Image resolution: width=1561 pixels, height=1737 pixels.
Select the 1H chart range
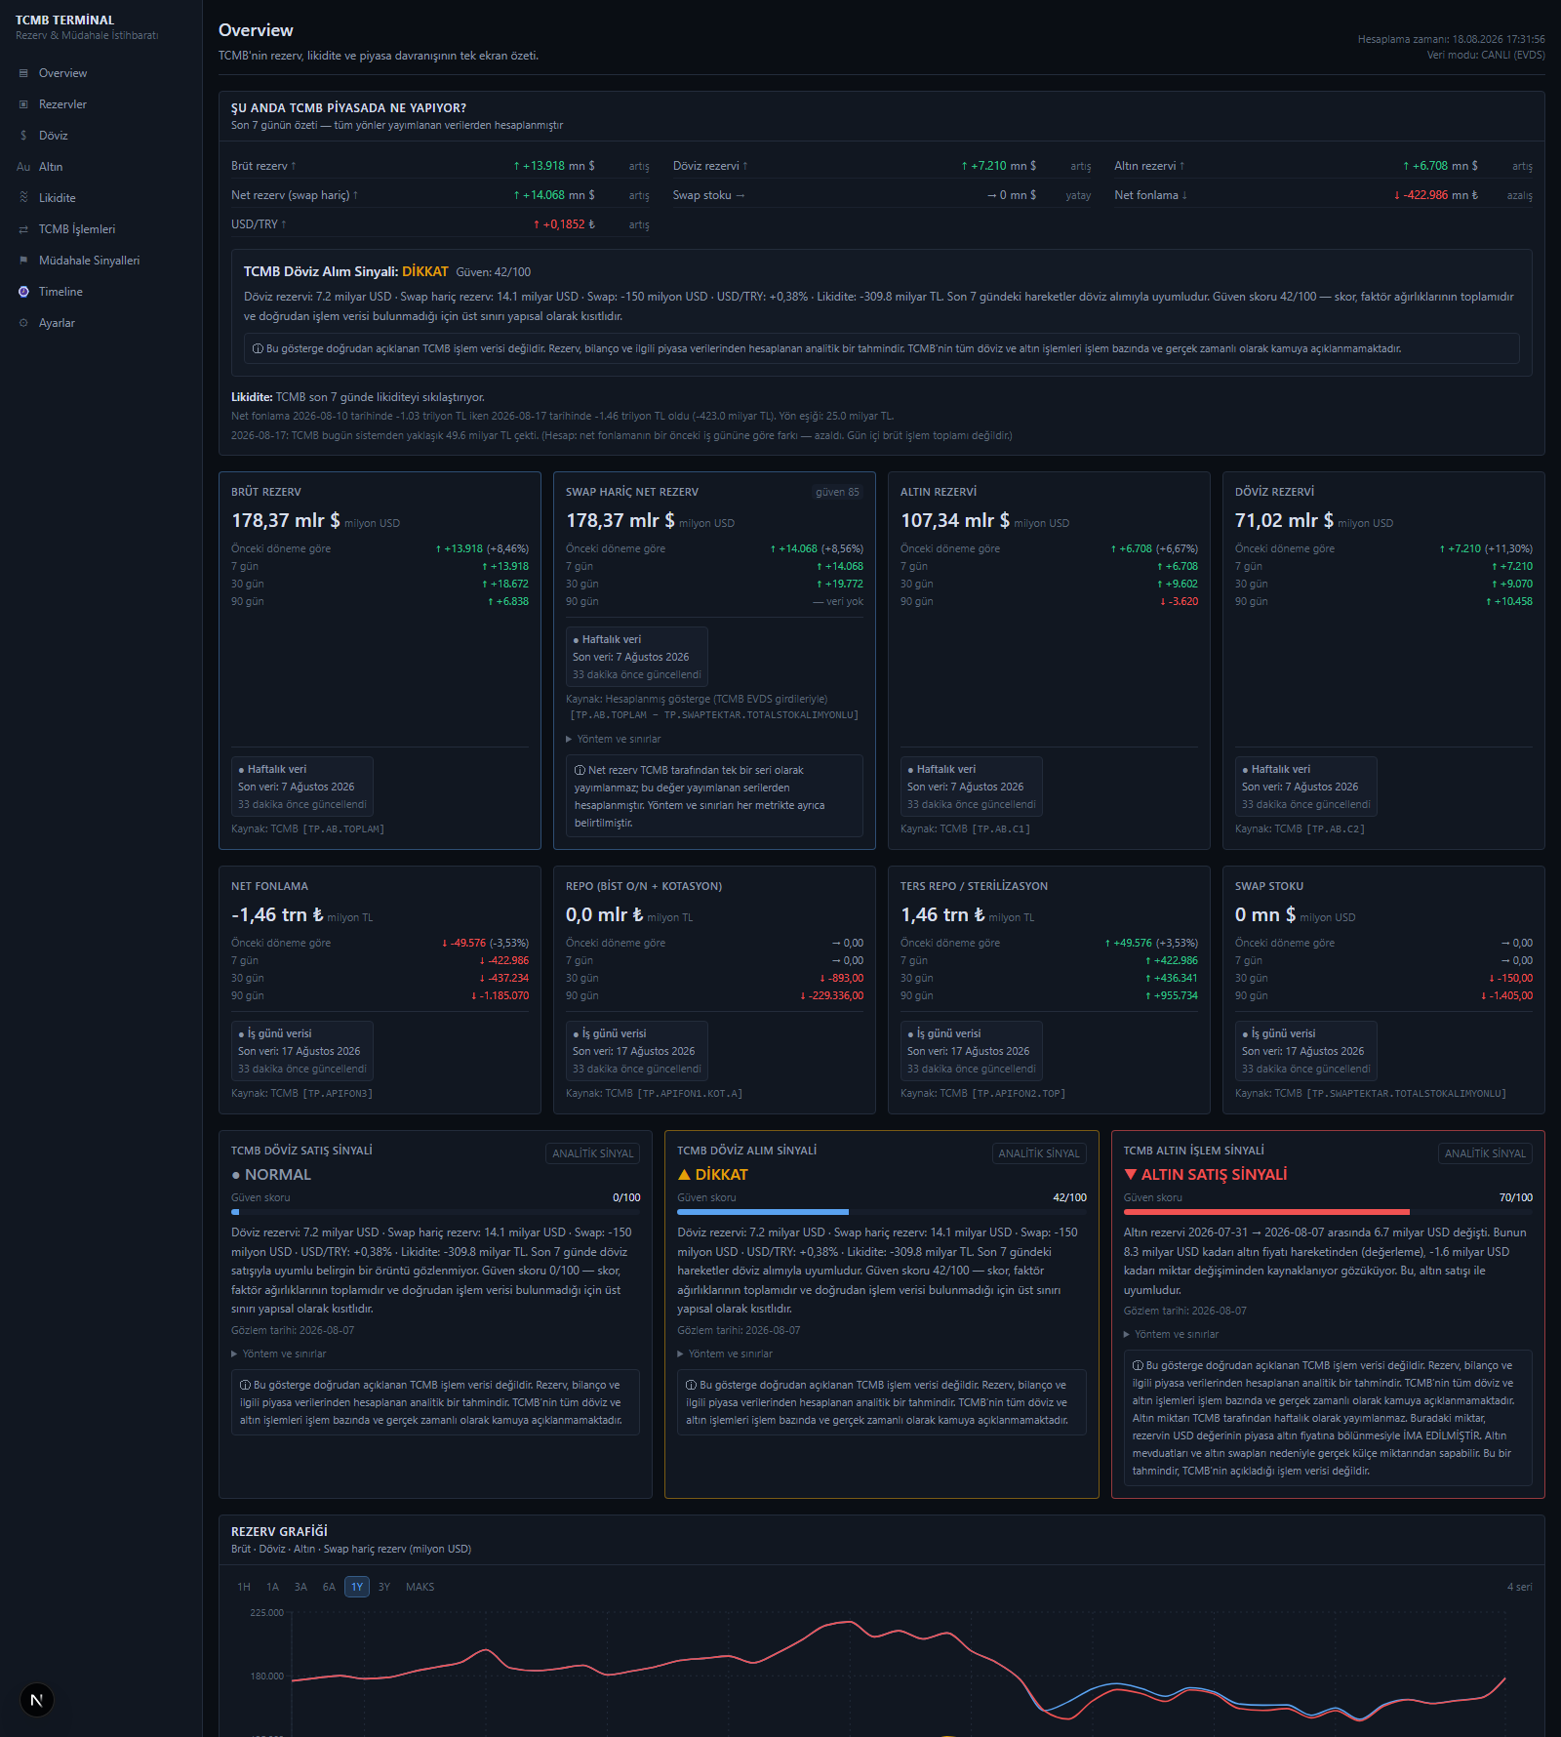[244, 1587]
